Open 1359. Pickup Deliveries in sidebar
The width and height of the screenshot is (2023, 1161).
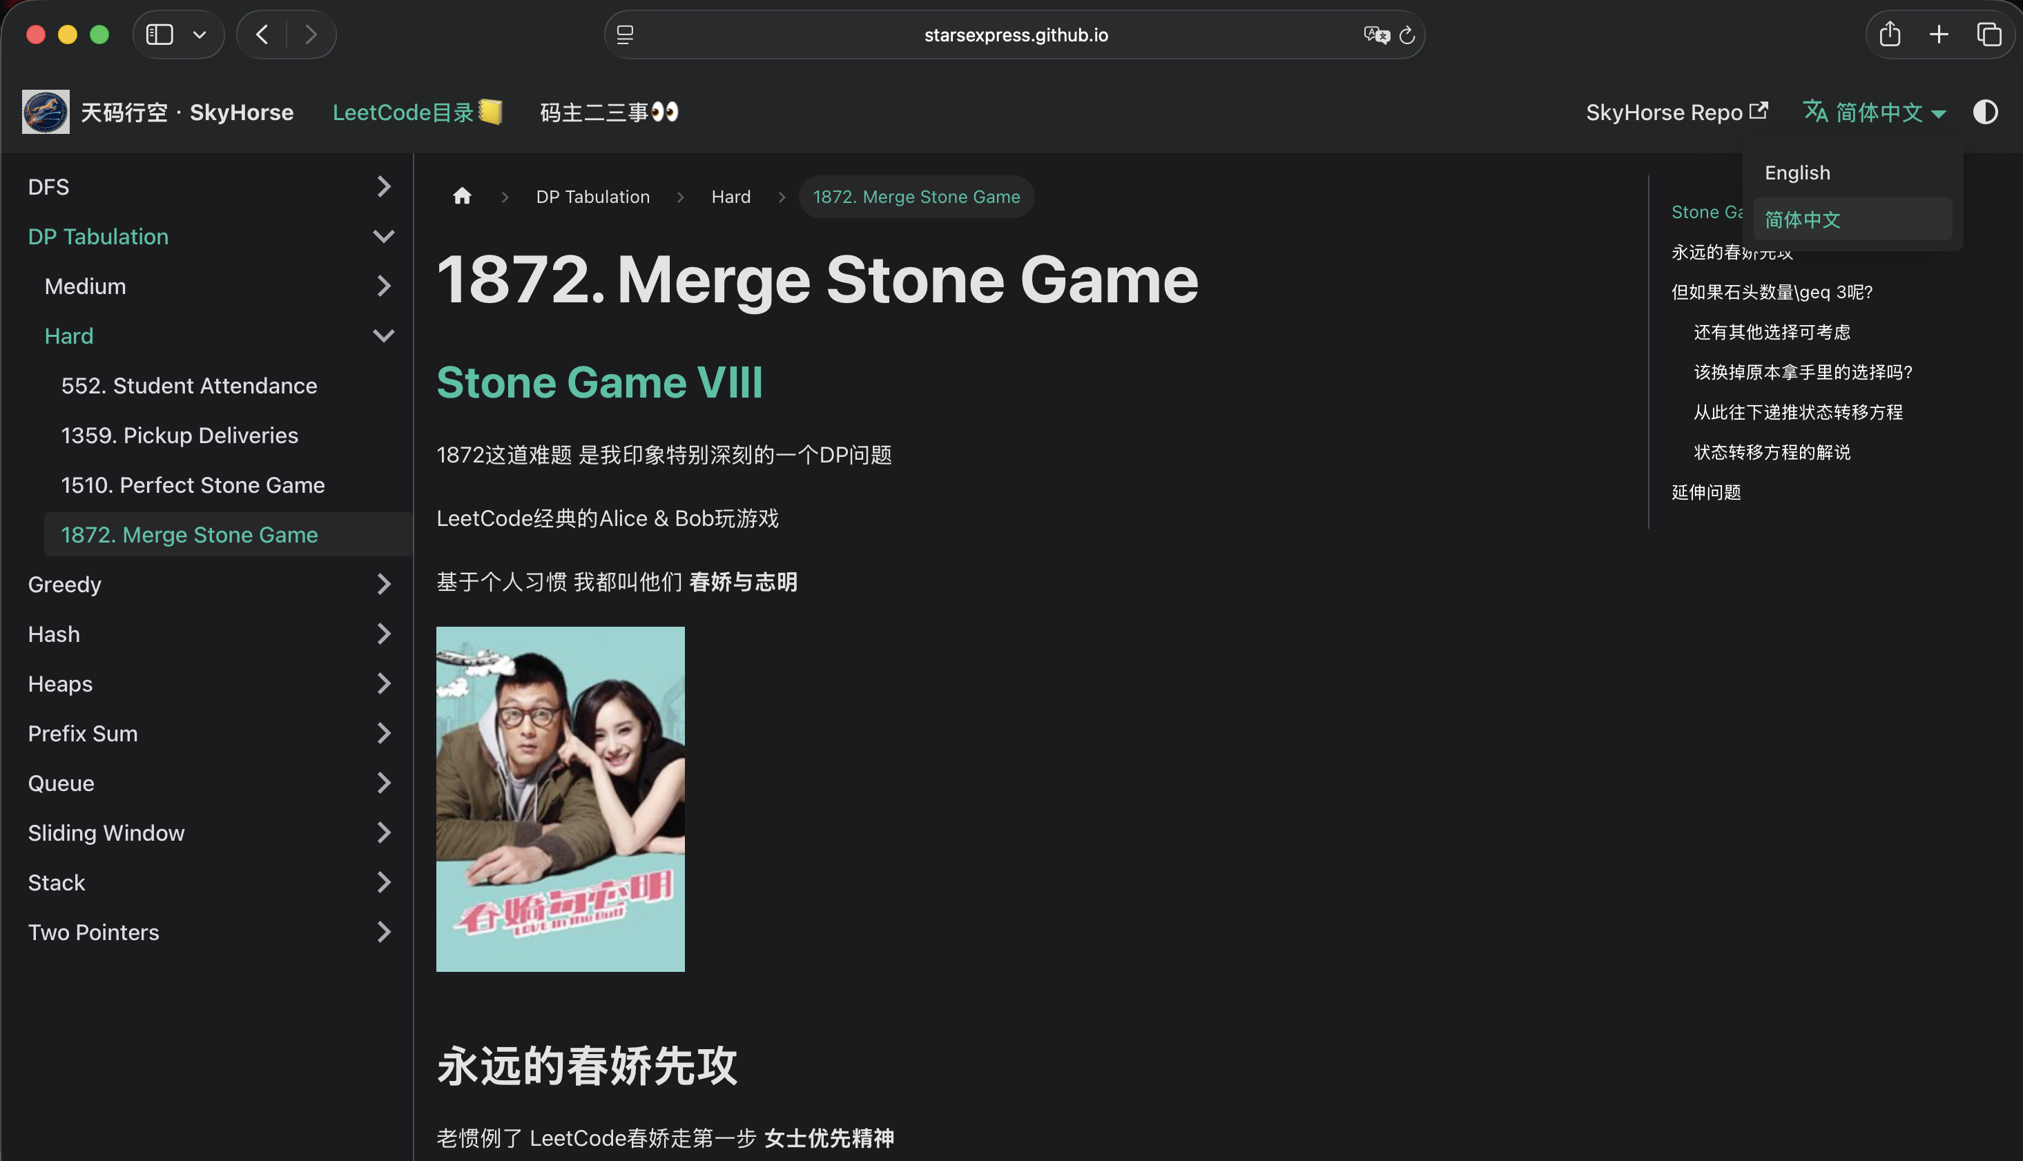point(180,436)
